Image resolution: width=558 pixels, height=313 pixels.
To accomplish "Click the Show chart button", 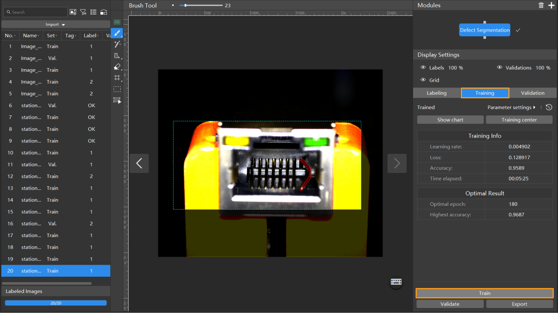I will tap(450, 120).
